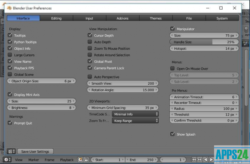Viewport: 250px width, 164px height.
Task: Enable Large Cursors
Action: [10, 55]
